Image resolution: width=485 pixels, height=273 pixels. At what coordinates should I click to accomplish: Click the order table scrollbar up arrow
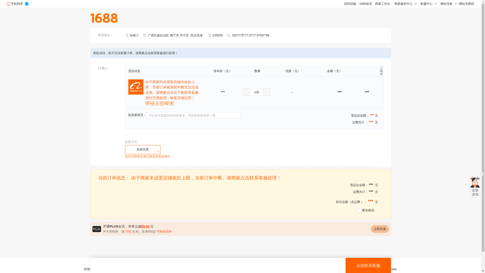coord(381,69)
